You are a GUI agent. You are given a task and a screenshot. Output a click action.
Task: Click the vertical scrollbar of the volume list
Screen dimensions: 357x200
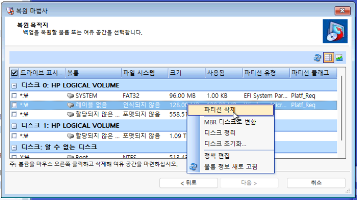point(341,108)
